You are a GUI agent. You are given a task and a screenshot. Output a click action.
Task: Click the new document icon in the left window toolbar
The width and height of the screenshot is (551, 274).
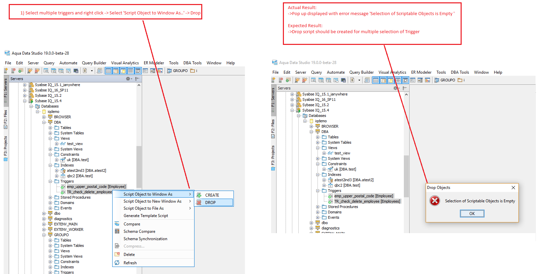tap(85, 71)
